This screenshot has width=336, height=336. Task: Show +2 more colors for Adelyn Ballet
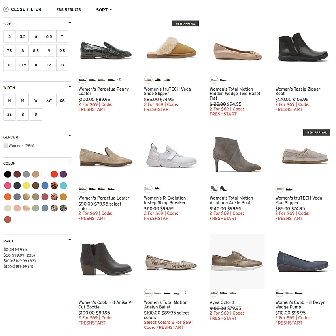184,293
